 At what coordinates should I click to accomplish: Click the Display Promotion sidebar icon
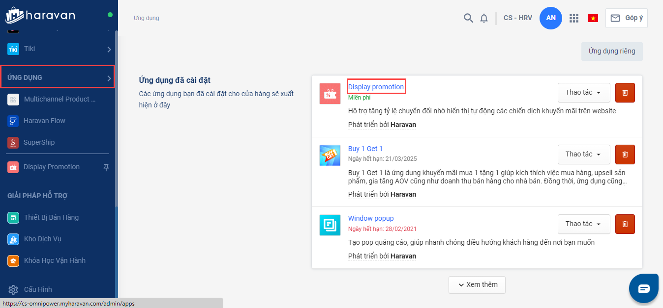[13, 167]
